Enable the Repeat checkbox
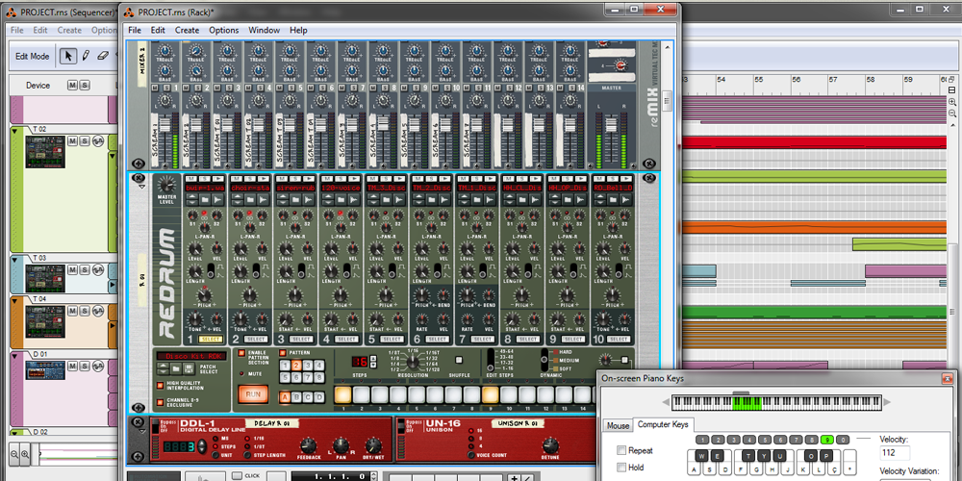 (x=622, y=450)
